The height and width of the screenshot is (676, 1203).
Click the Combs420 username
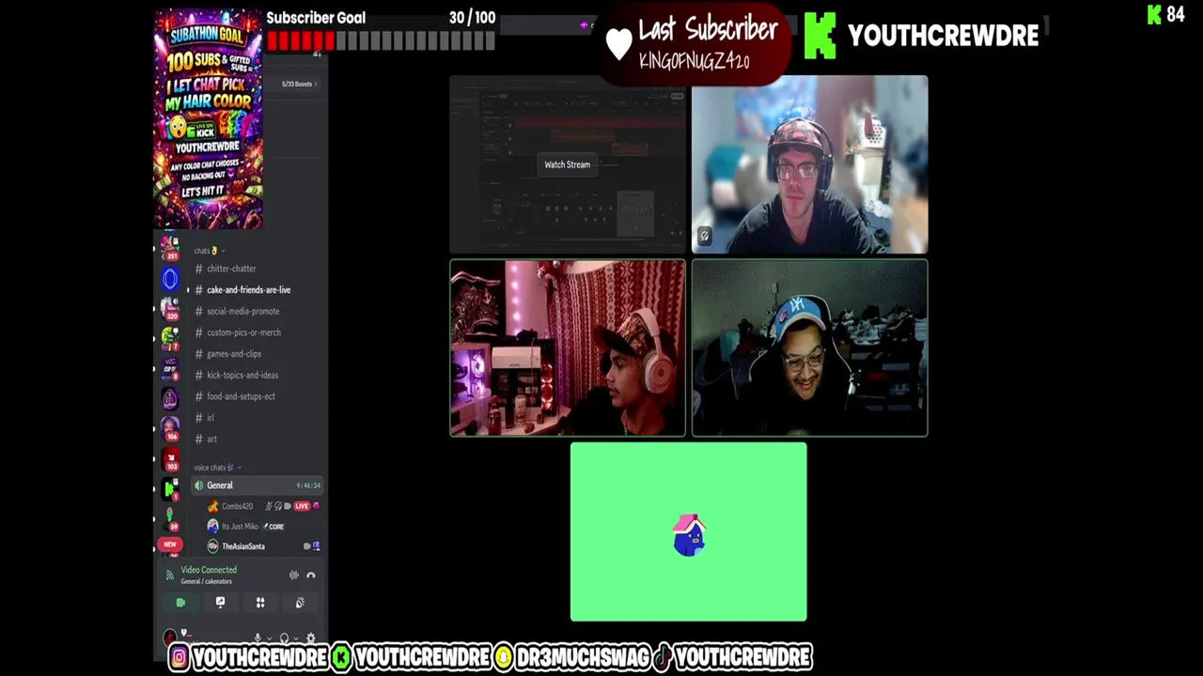237,506
